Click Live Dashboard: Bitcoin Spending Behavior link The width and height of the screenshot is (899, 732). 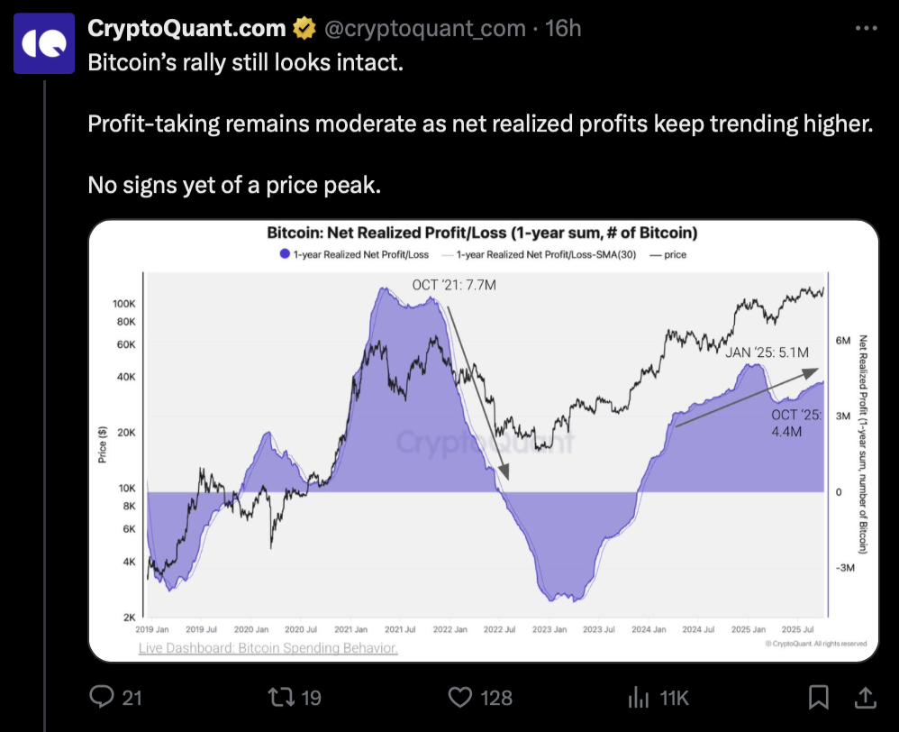click(x=268, y=647)
